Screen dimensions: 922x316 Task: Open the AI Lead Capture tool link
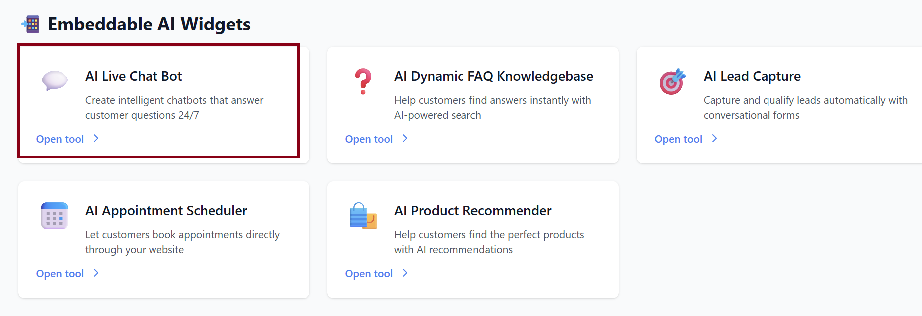tap(678, 139)
